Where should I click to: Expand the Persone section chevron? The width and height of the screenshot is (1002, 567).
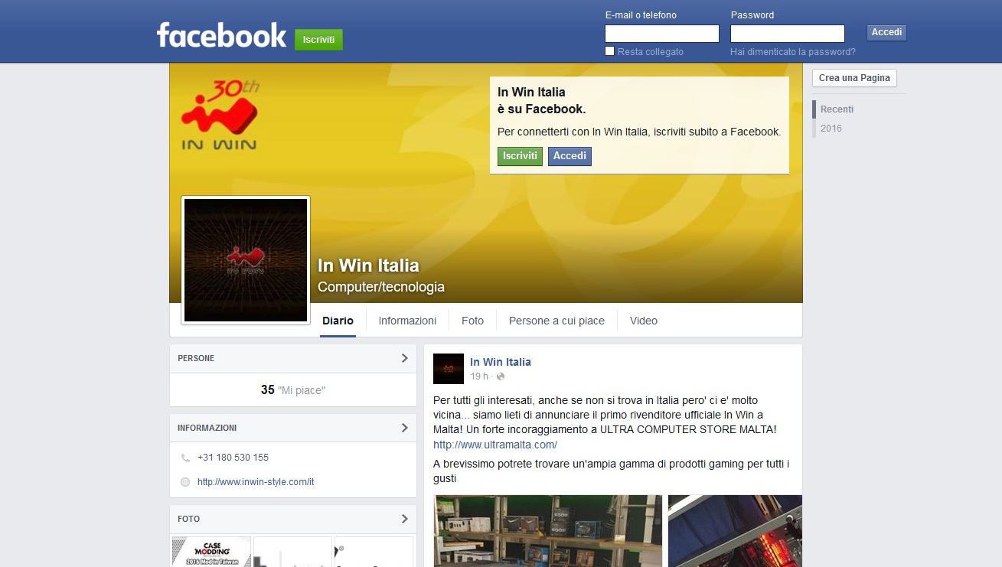point(404,358)
